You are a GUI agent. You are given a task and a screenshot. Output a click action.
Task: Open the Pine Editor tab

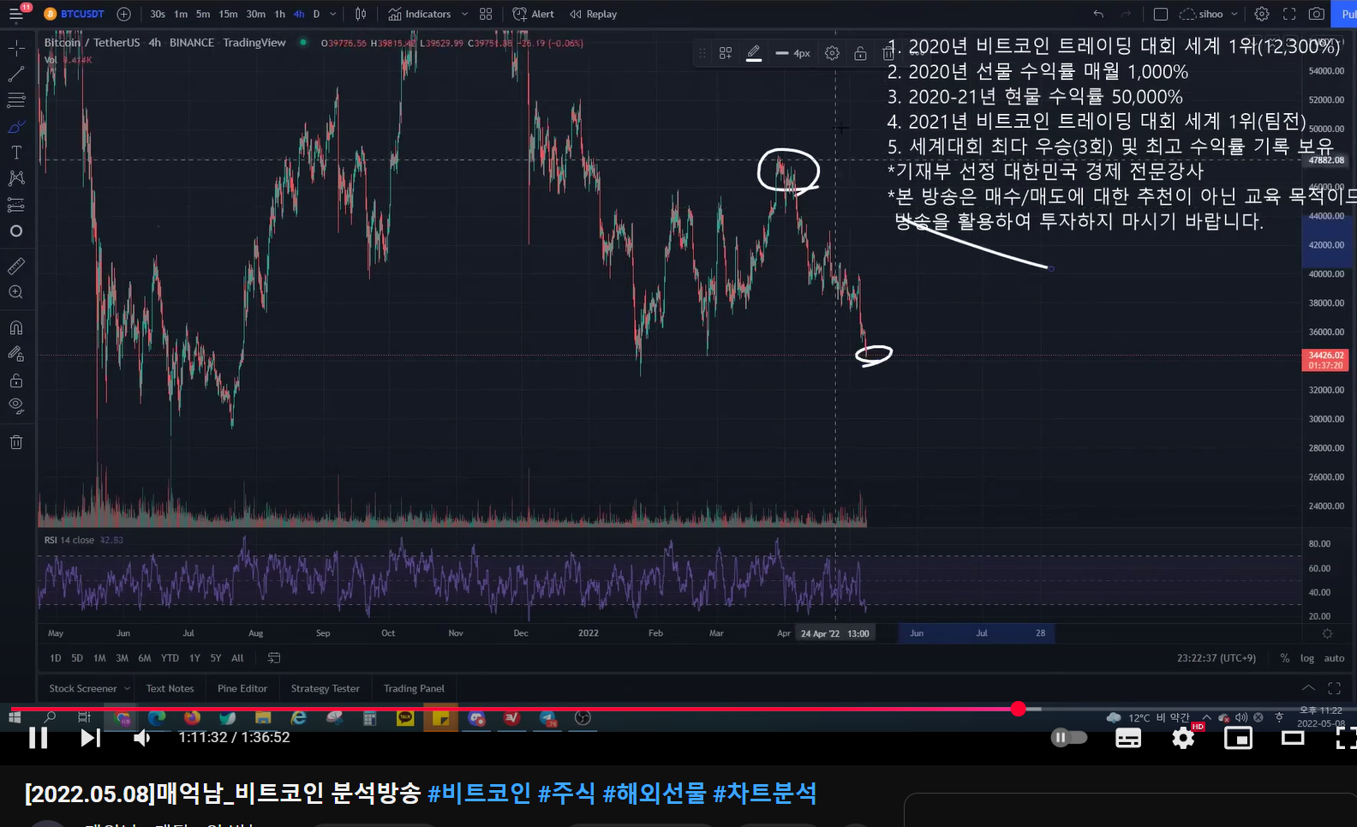[x=242, y=688]
